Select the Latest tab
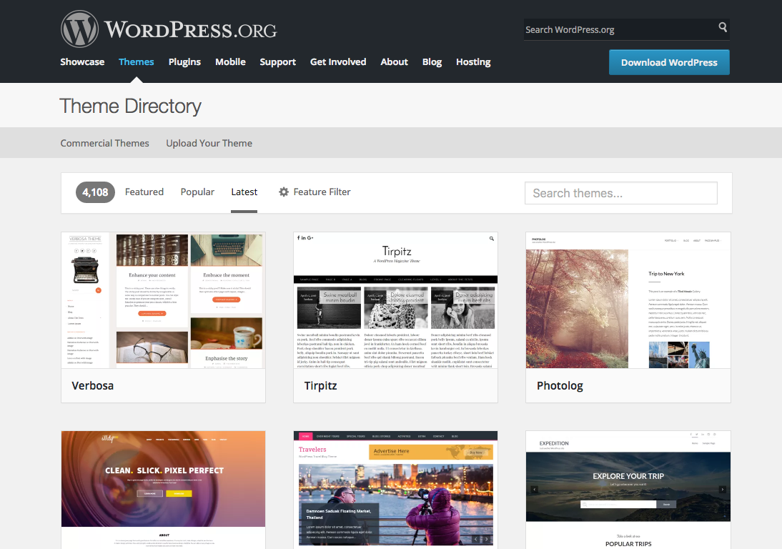The width and height of the screenshot is (782, 549). click(x=244, y=192)
